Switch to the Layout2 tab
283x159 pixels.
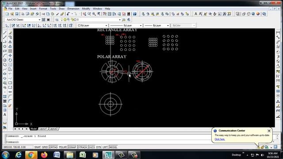pyautogui.click(x=54, y=129)
